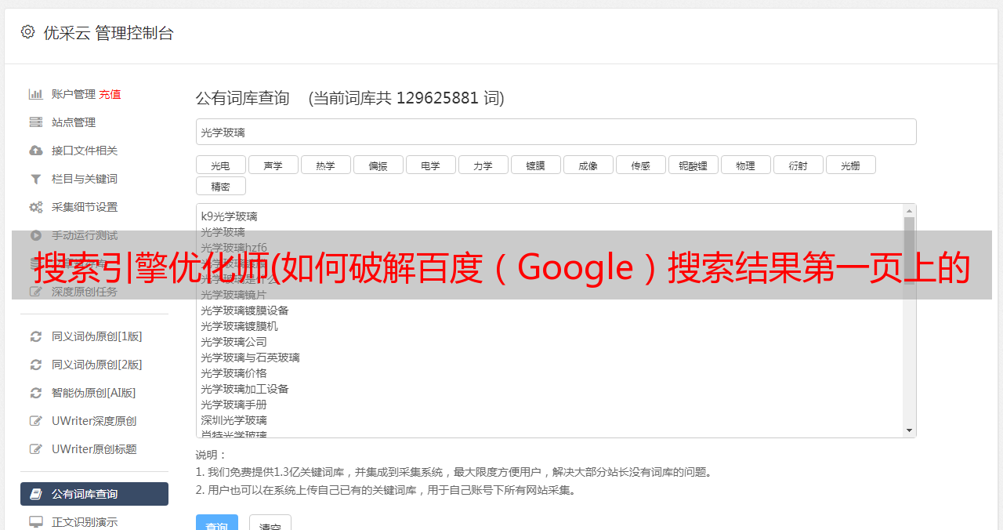Click the 衍射 tag button
1003x530 pixels.
click(798, 165)
